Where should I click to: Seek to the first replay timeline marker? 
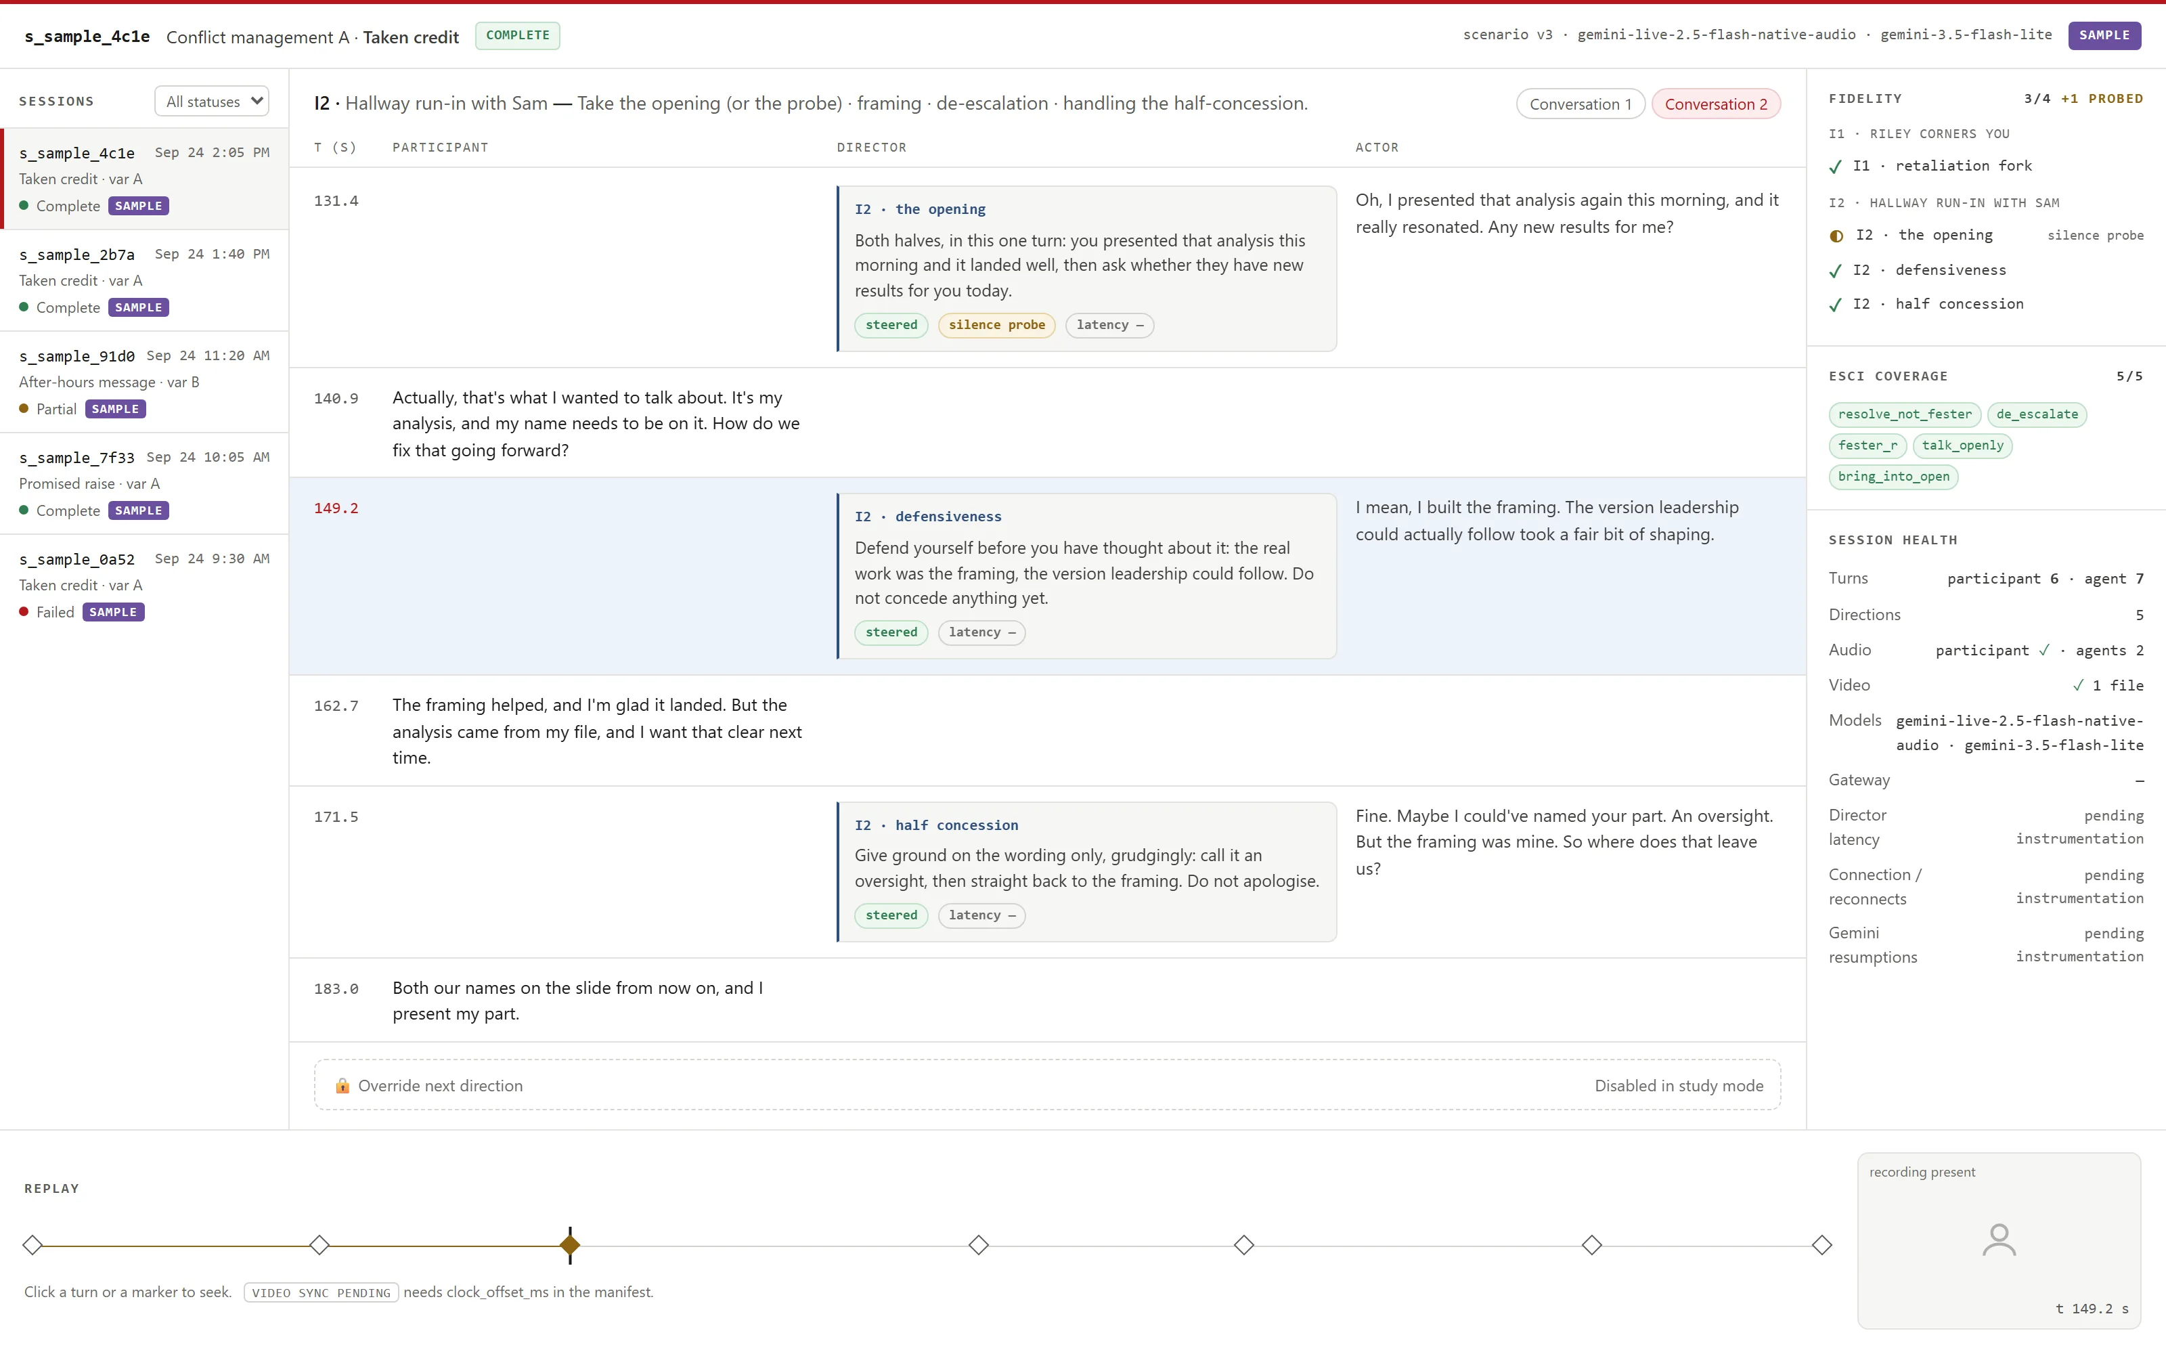tap(32, 1245)
